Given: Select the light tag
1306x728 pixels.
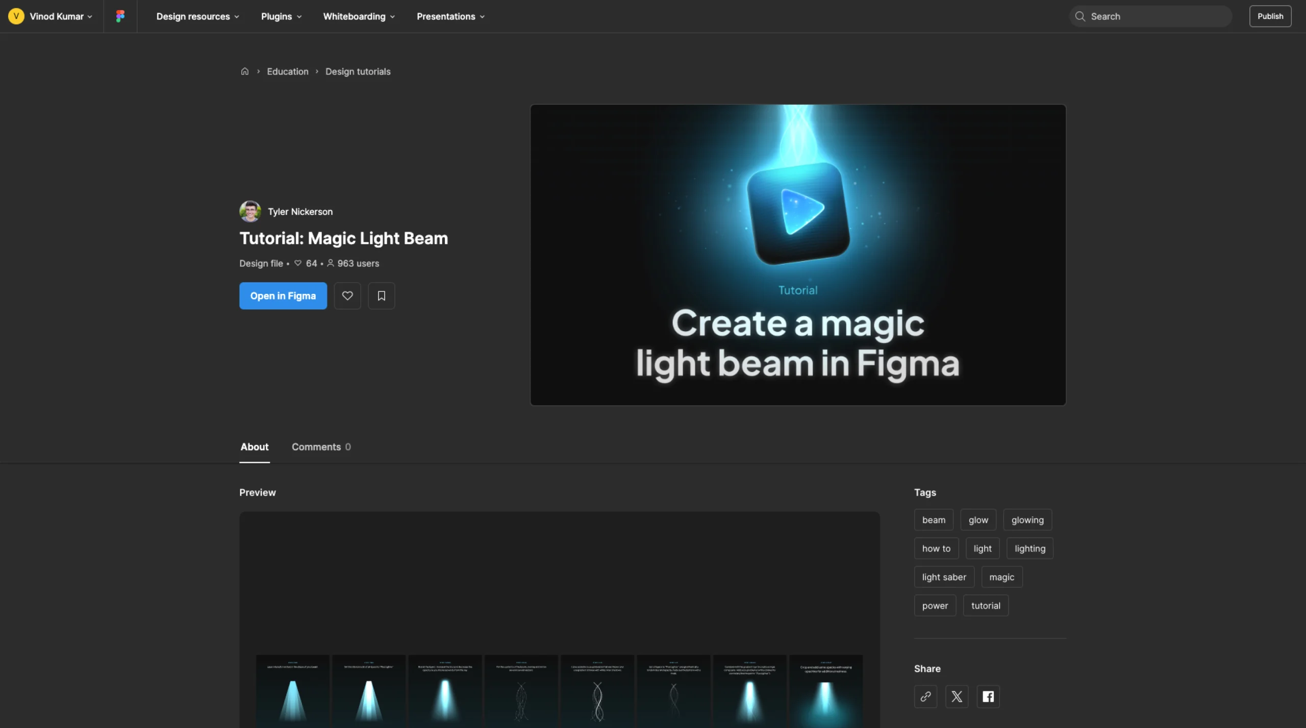Looking at the screenshot, I should 983,548.
